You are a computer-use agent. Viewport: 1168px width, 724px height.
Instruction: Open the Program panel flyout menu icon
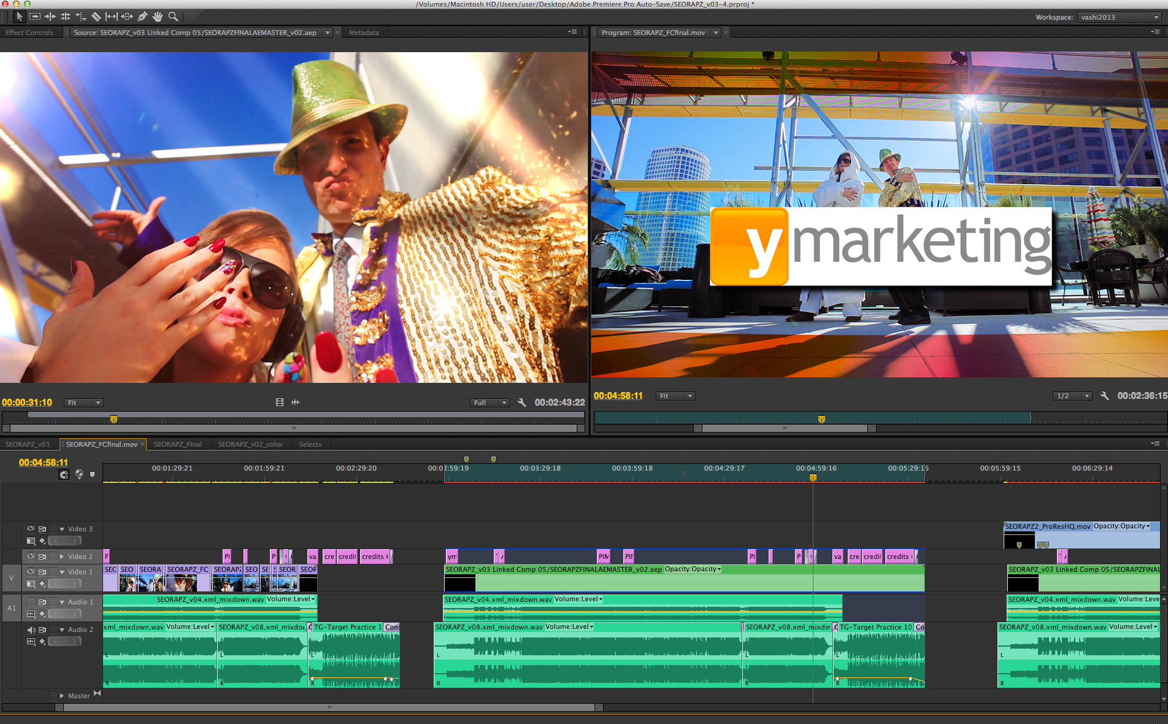tap(1155, 32)
